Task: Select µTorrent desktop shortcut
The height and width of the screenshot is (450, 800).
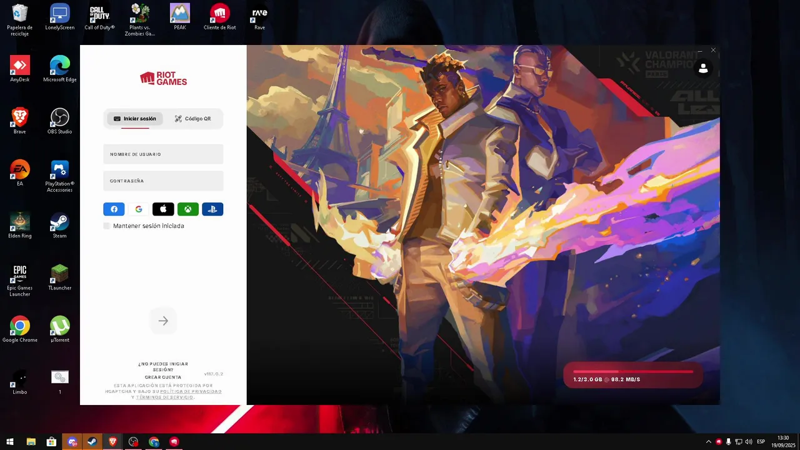Action: pos(60,329)
